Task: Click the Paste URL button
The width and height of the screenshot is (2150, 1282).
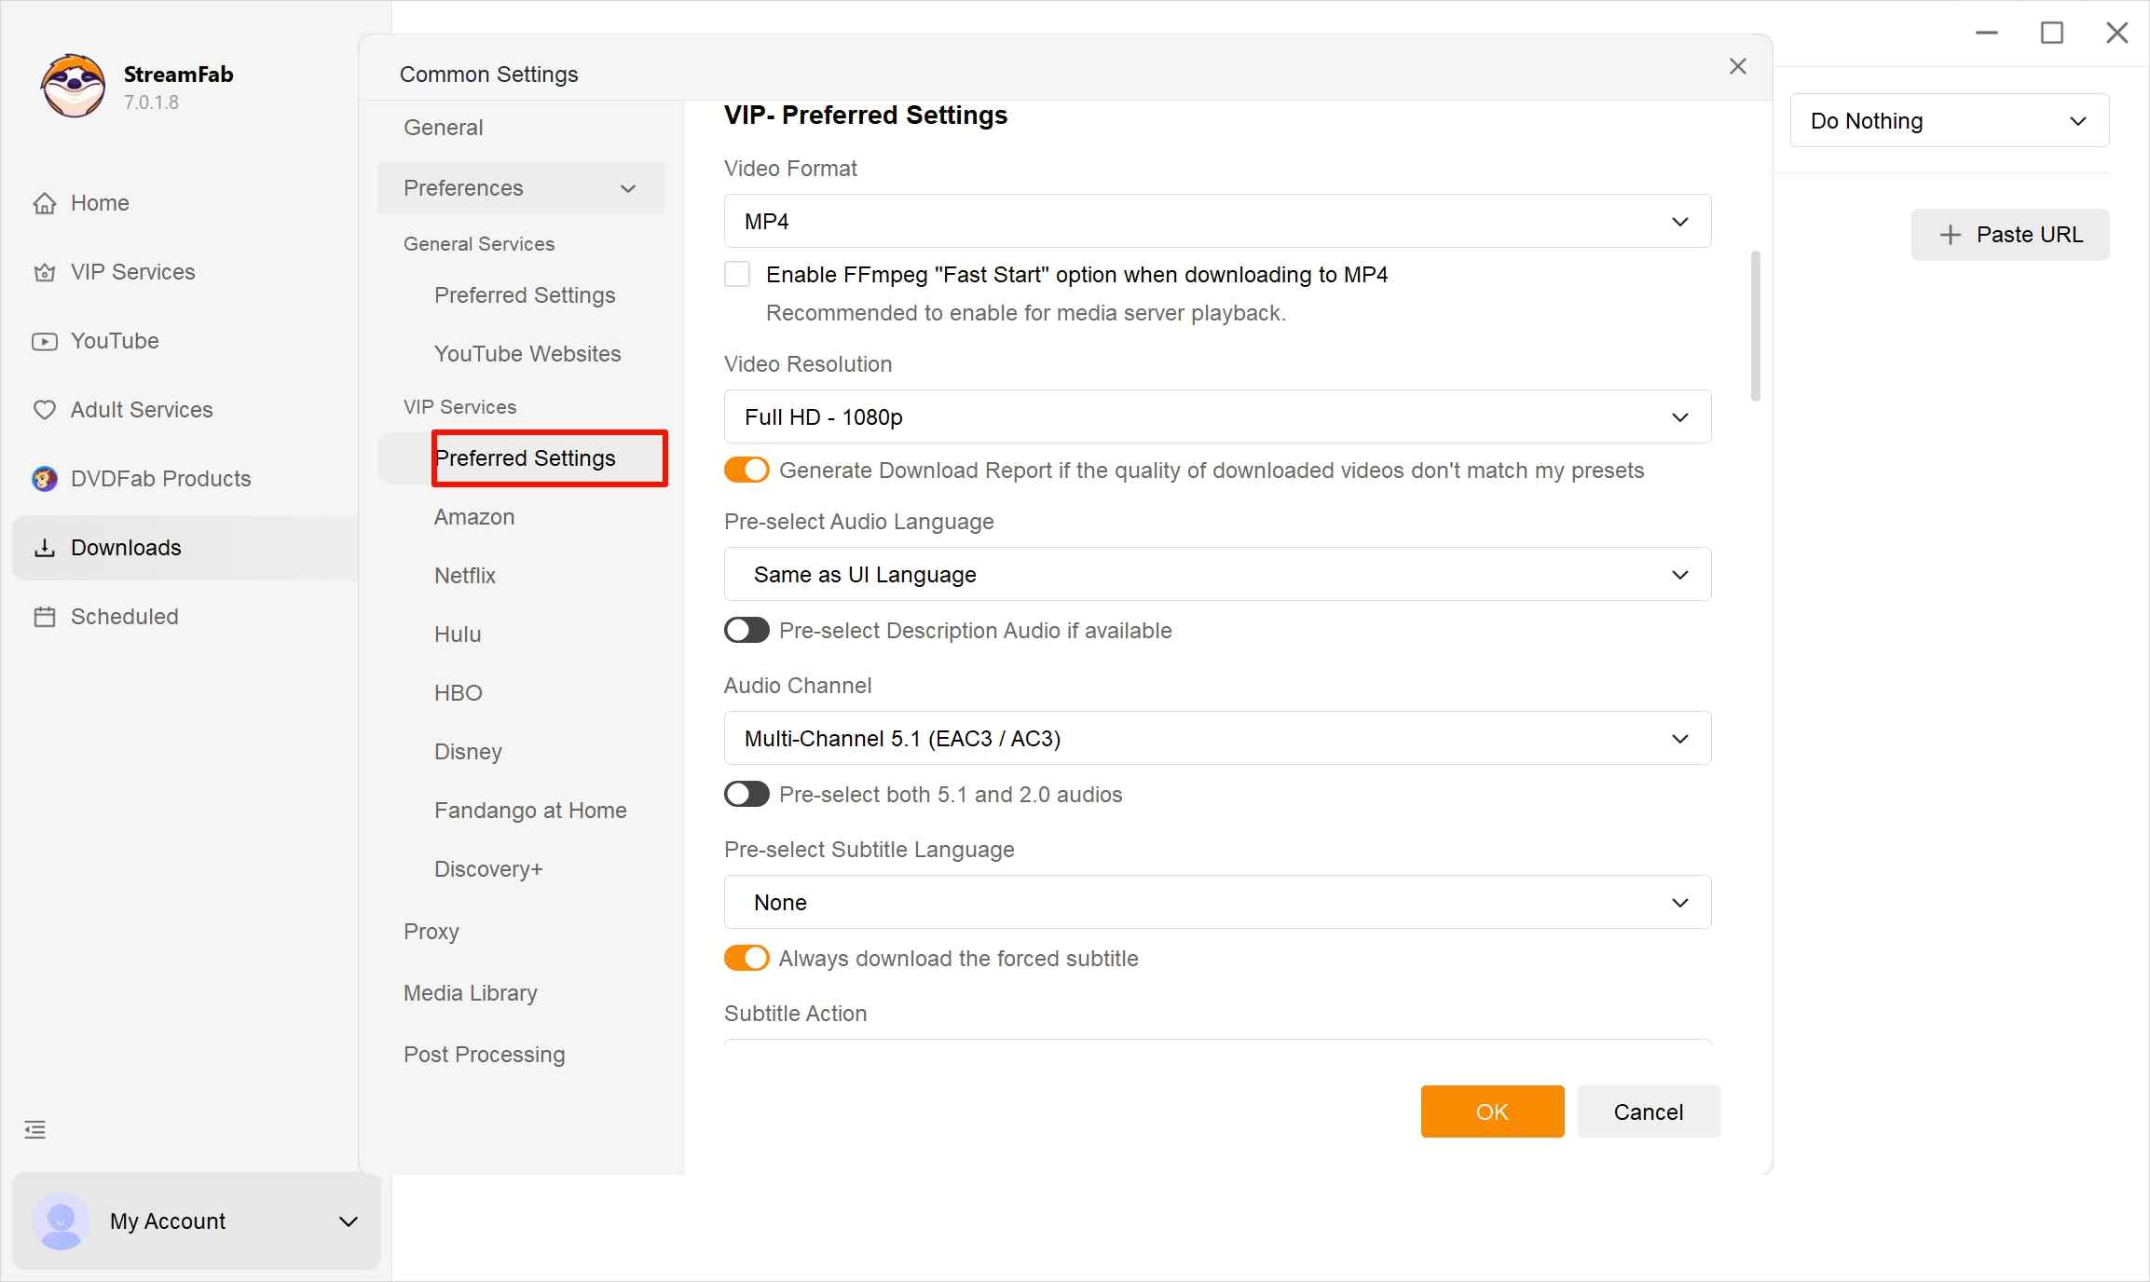Action: click(2009, 234)
